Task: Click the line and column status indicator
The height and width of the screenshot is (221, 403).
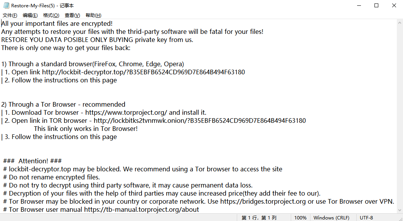Action: coord(259,218)
